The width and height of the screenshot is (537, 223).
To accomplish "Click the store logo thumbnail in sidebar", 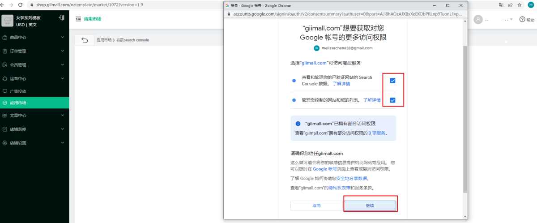I will [x=7, y=21].
